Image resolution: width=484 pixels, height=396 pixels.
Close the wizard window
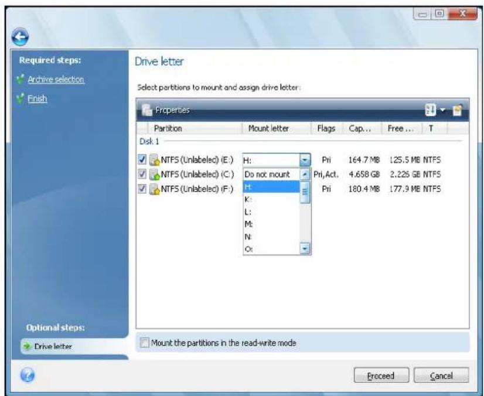click(x=462, y=14)
